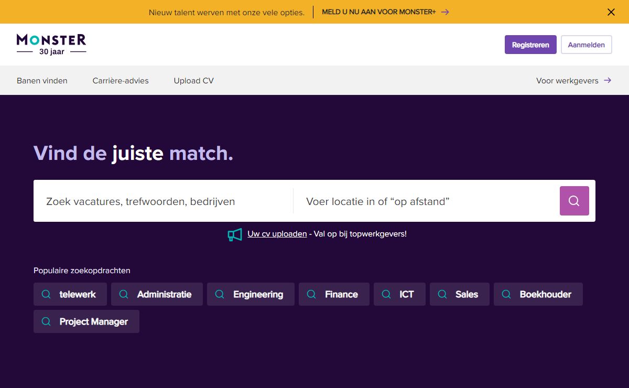Close the yellow Monster+ announcement banner
Viewport: 629px width, 388px height.
click(611, 12)
